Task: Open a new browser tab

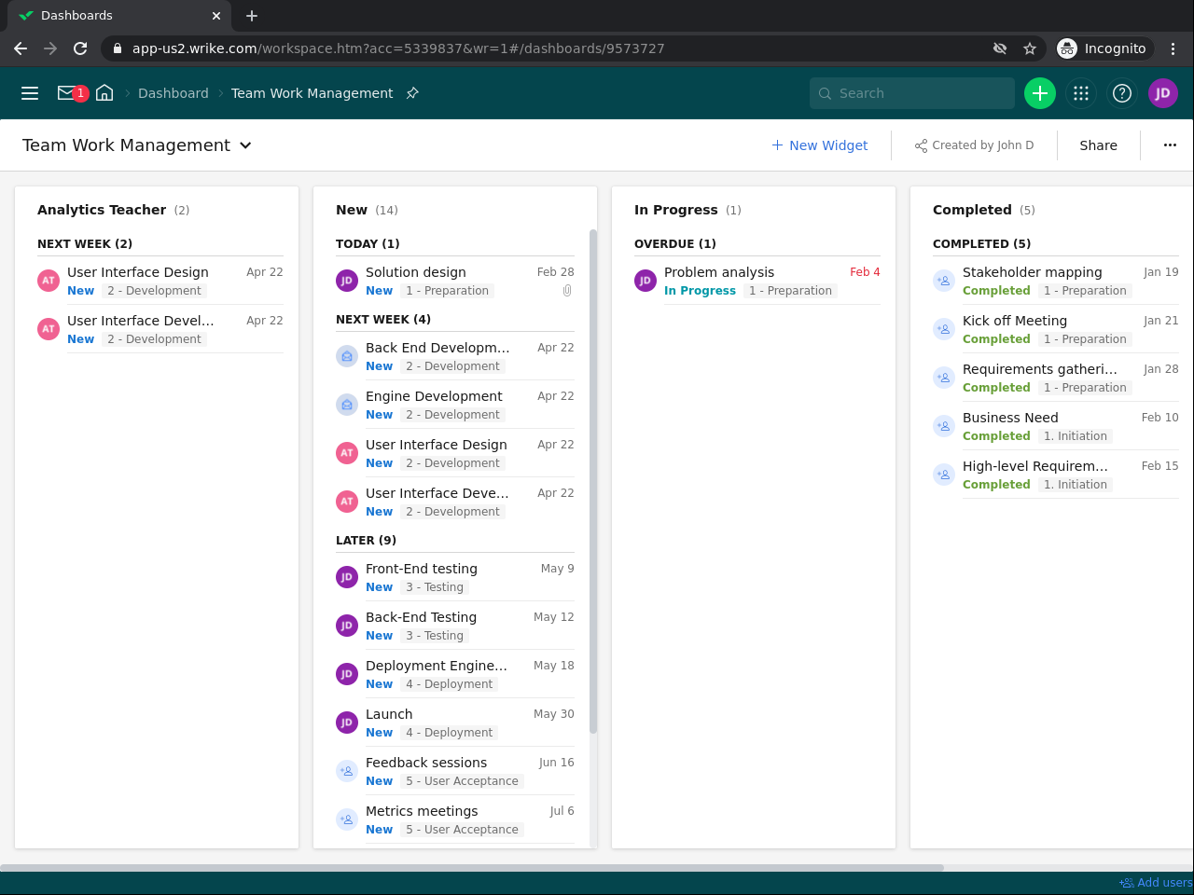Action: point(252,16)
